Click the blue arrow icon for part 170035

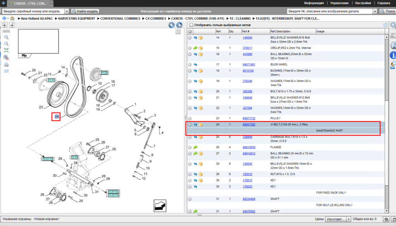(x=195, y=186)
